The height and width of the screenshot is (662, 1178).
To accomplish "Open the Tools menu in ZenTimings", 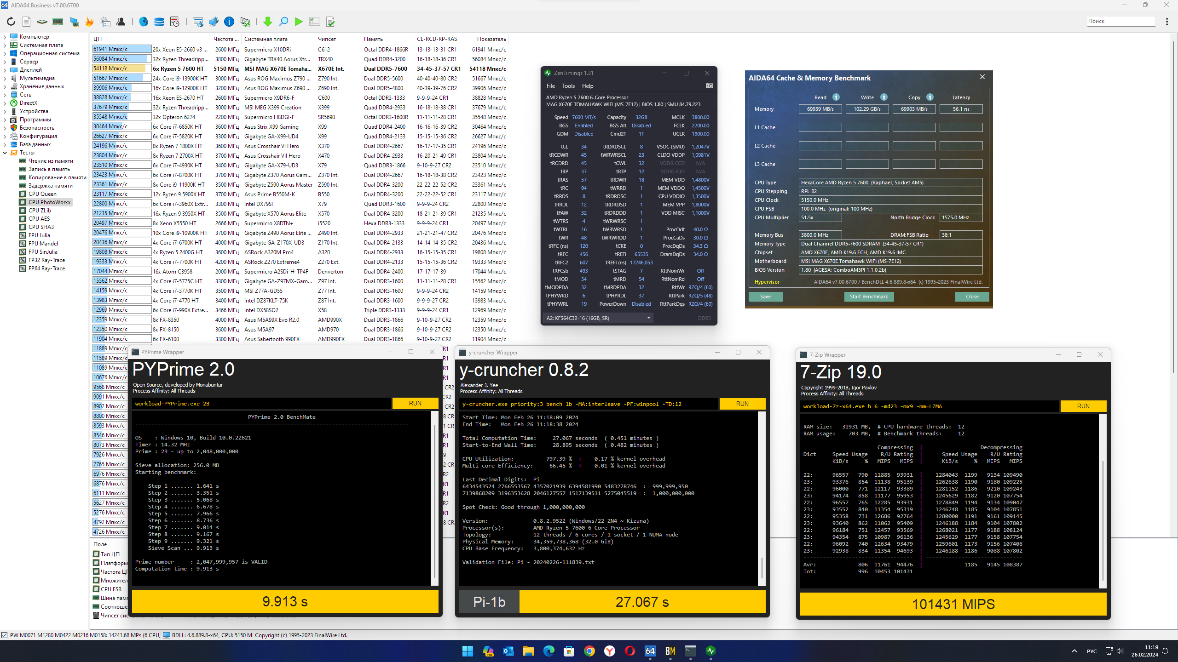I will coord(568,86).
